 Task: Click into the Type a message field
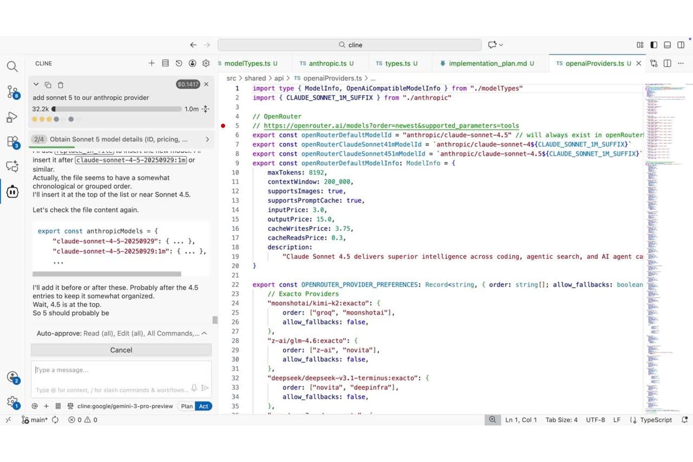tap(121, 370)
